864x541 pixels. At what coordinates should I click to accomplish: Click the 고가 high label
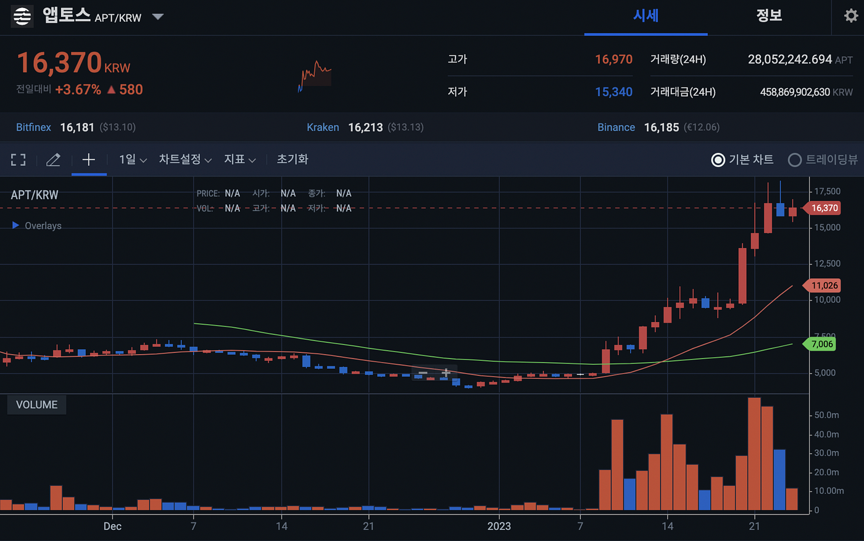click(x=457, y=59)
